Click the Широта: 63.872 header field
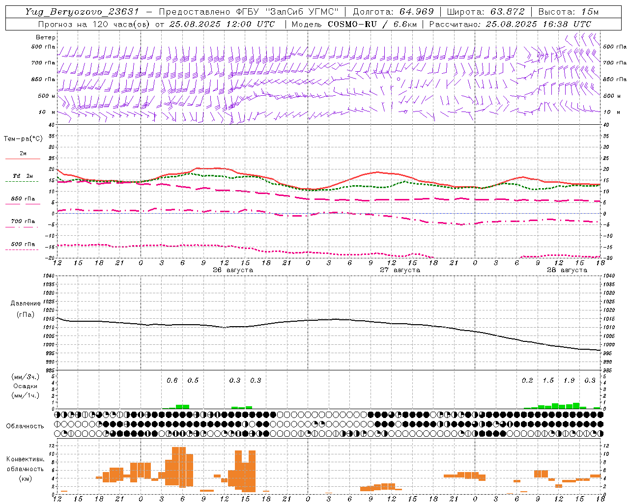629x503 pixels. (486, 12)
